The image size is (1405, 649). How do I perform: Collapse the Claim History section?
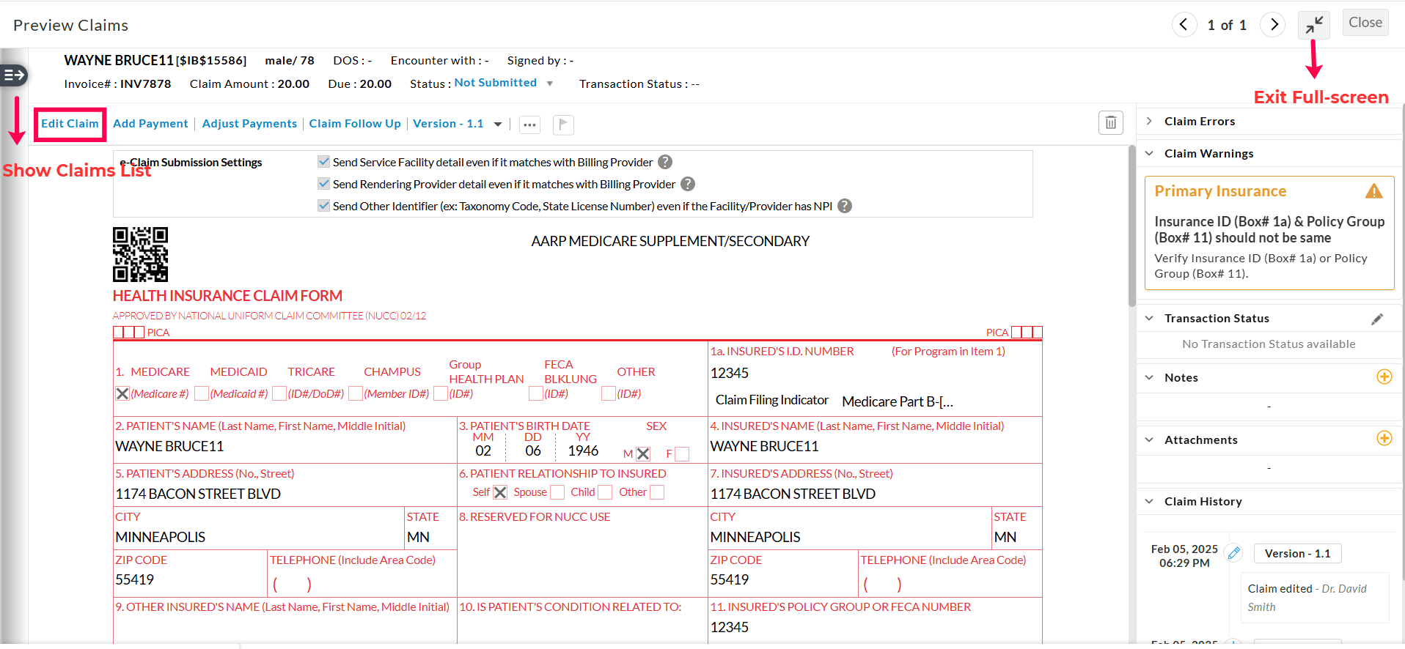(1149, 501)
